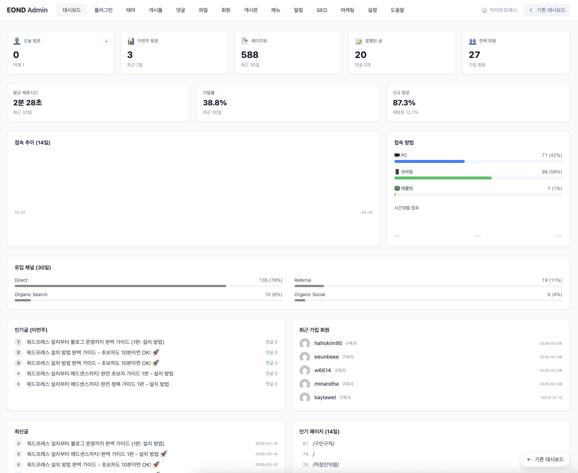Click the home icon next to 아이두프레스
The image size is (578, 473).
[485, 10]
